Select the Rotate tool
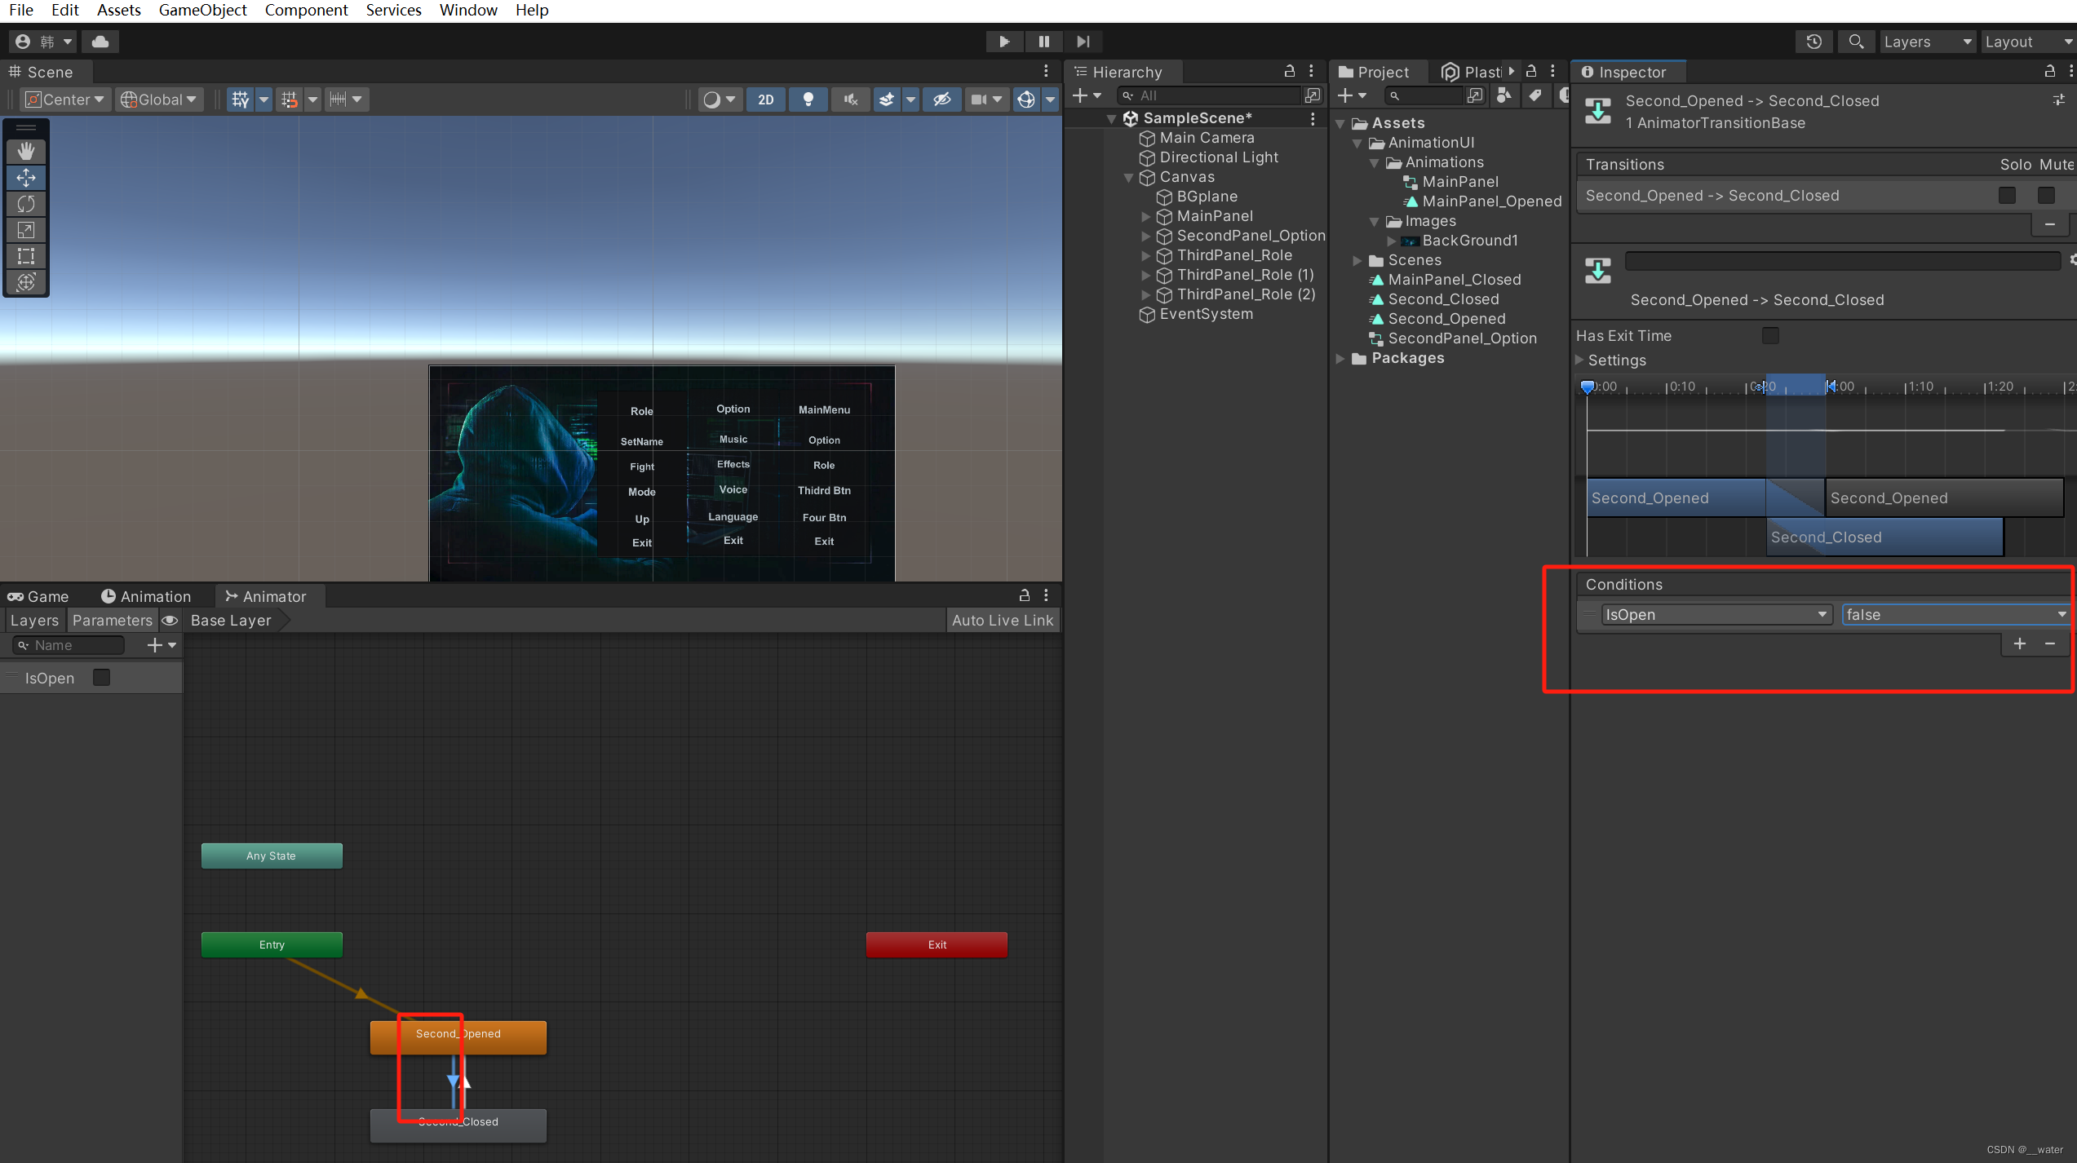The image size is (2077, 1163). [x=26, y=203]
